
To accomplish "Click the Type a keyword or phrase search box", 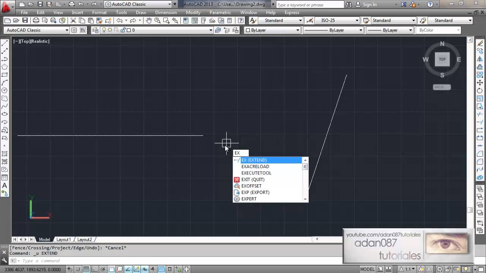I will [310, 5].
